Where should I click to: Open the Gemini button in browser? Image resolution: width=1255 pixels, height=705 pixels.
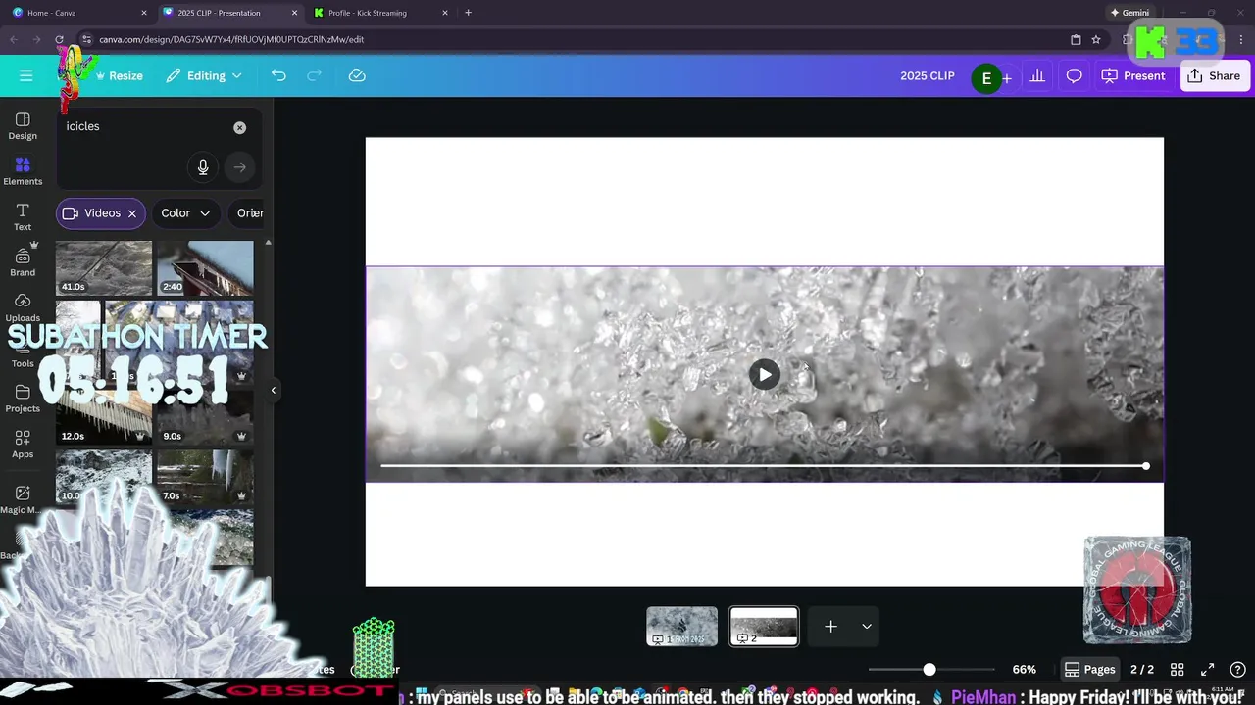(x=1129, y=13)
